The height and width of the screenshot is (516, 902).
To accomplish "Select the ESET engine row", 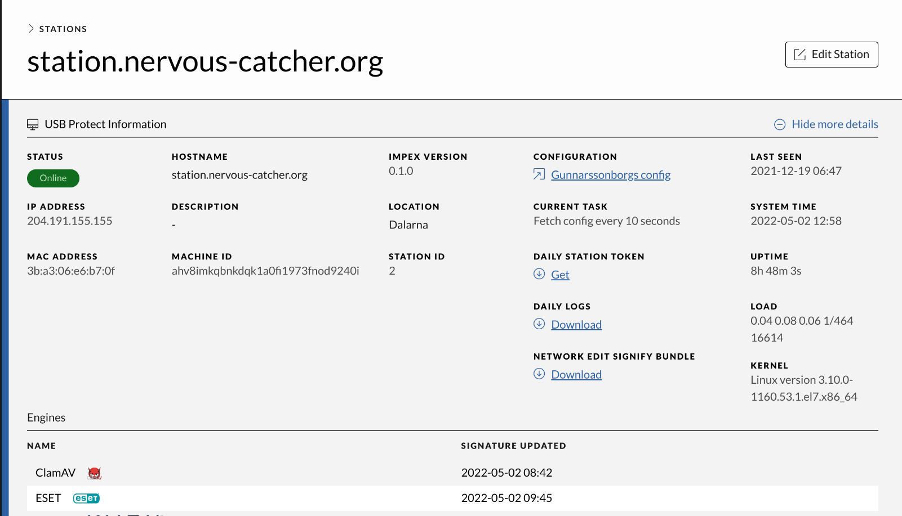I will point(452,498).
